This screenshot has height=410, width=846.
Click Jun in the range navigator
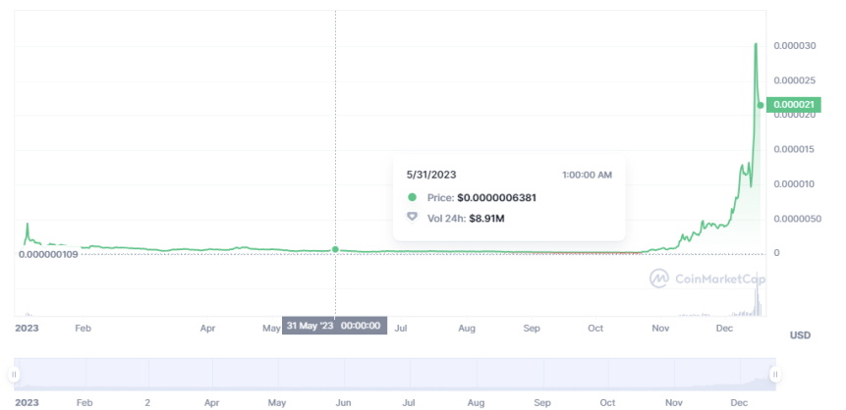pos(343,402)
